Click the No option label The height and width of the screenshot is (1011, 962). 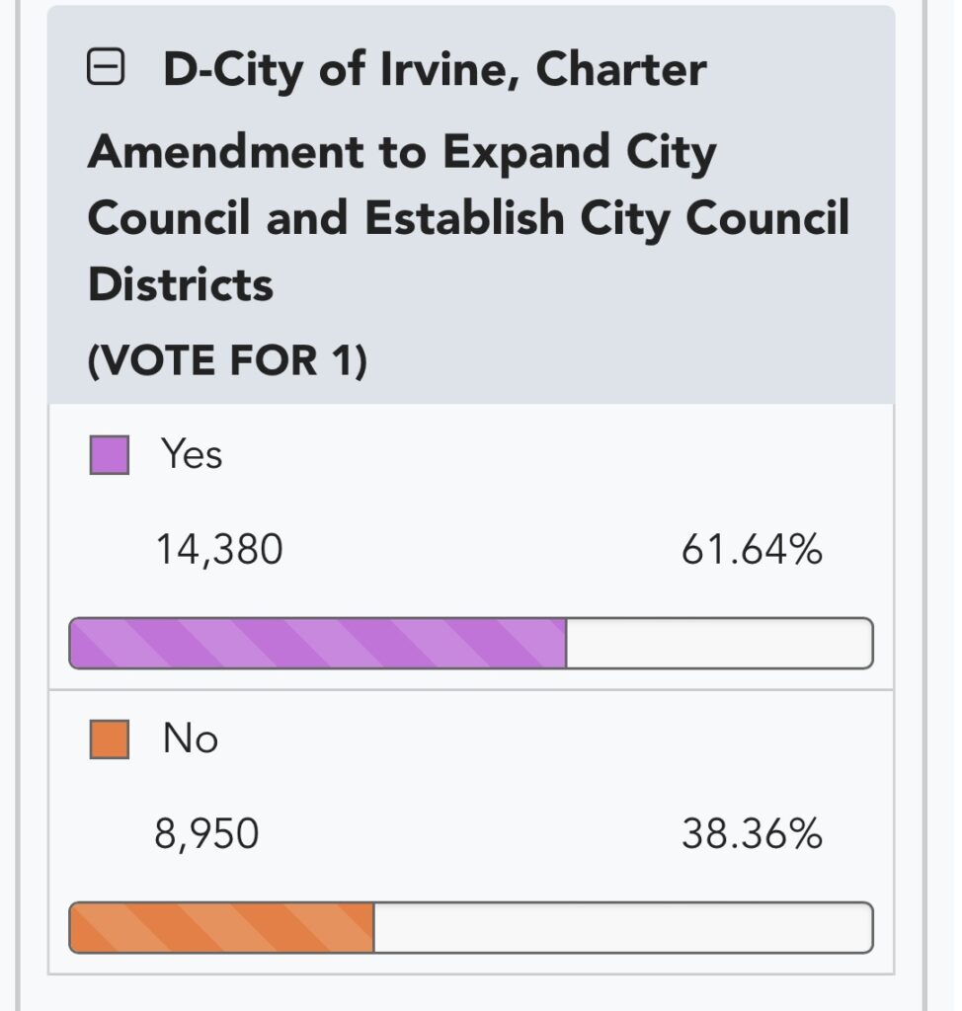pos(191,739)
